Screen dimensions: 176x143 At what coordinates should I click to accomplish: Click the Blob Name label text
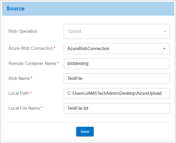pos(19,78)
